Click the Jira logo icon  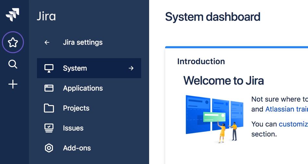coord(12,15)
